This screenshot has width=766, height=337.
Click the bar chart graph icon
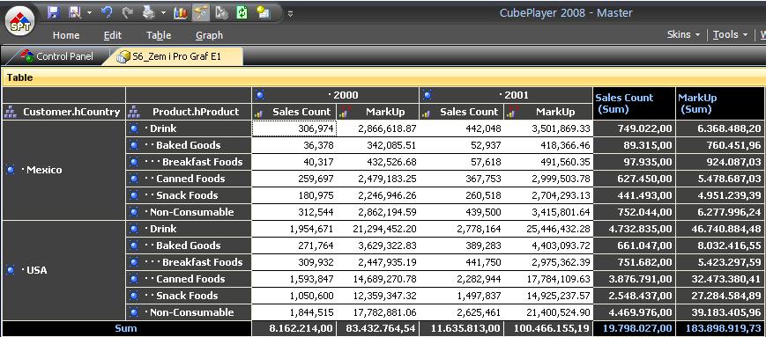tap(181, 12)
